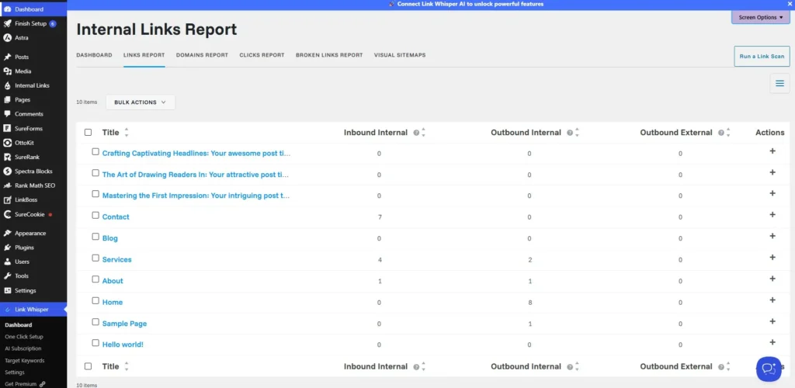Switch to the Dashboard report tab
This screenshot has height=388, width=795.
click(94, 54)
